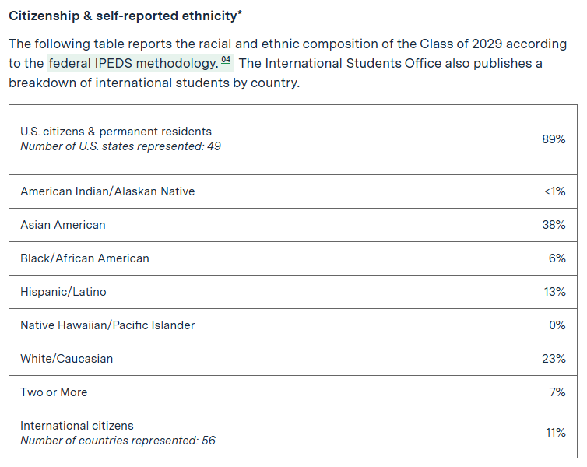Image resolution: width=587 pixels, height=467 pixels.
Task: Click the U.S. citizens & permanent residents label
Action: [116, 132]
